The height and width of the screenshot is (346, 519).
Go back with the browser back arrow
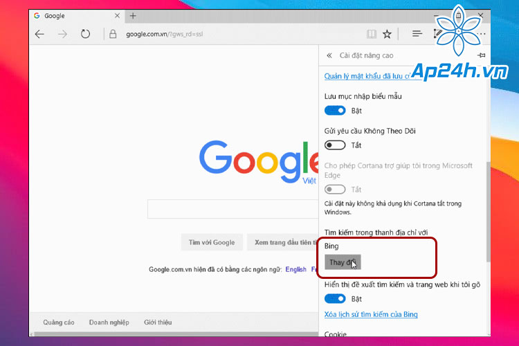pyautogui.click(x=39, y=34)
